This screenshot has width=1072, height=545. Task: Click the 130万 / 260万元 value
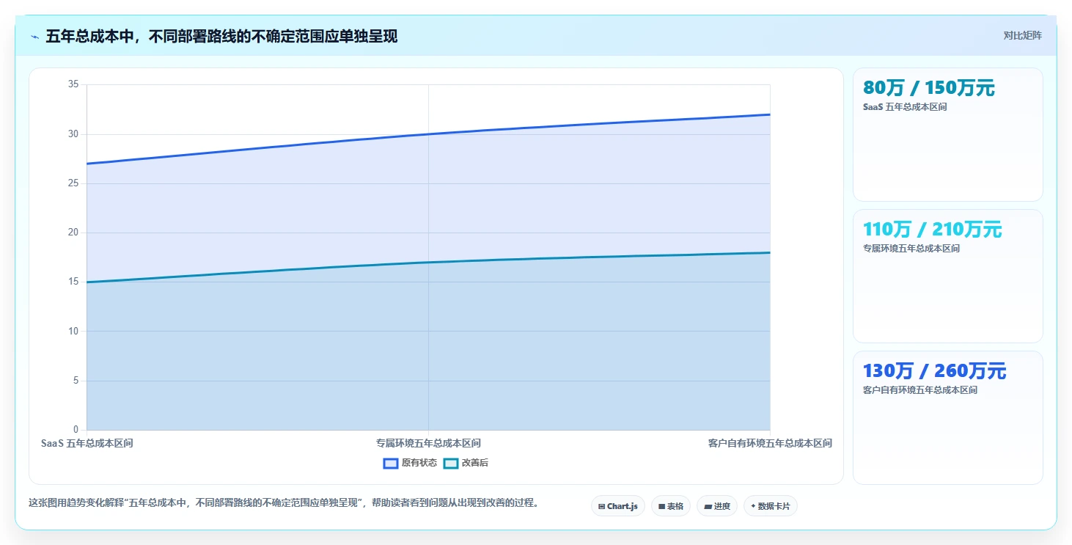(x=935, y=371)
